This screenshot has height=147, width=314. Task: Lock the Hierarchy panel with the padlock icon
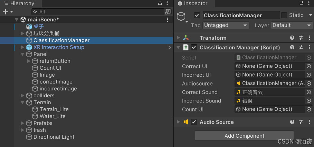160,3
